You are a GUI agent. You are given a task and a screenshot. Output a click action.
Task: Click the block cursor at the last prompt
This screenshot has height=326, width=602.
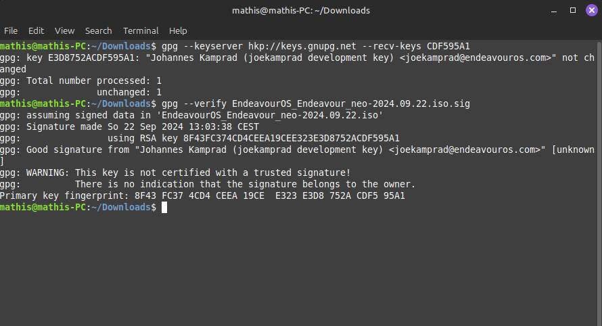164,208
